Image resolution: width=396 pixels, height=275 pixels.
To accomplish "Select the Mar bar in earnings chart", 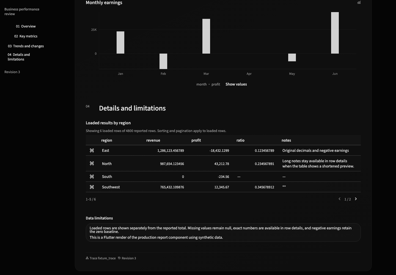I will 206,36.
